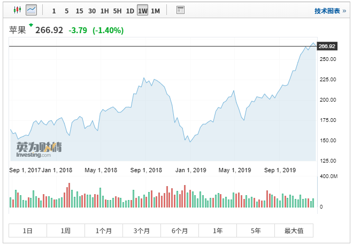
Task: Click the 150.00 price axis label
Action: pos(328,141)
